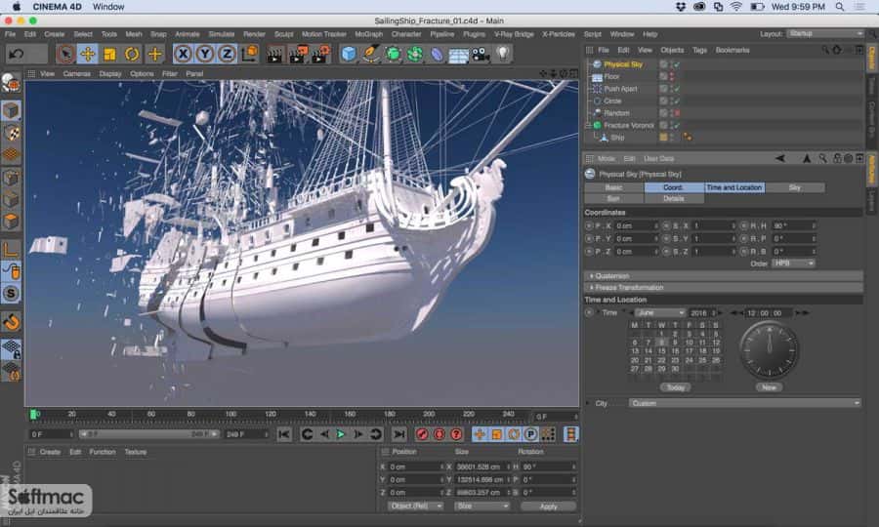
Task: Open the City Custom dropdown
Action: [x=744, y=403]
